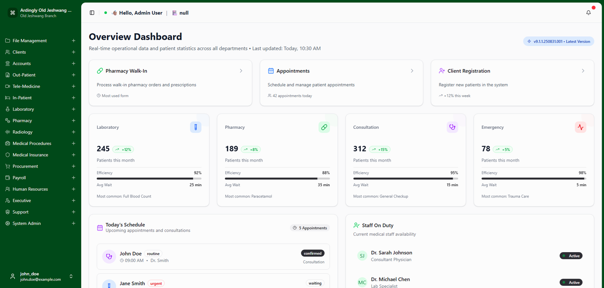Click the '42 appointments today' text
This screenshot has height=288, width=604.
click(292, 96)
